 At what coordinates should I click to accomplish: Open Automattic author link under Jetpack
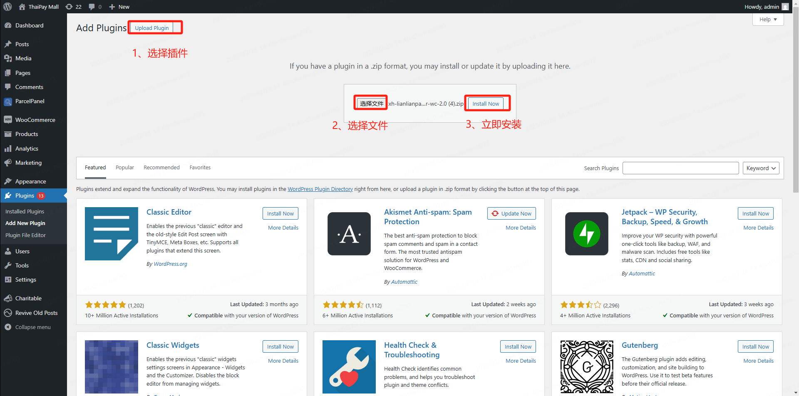pos(642,273)
